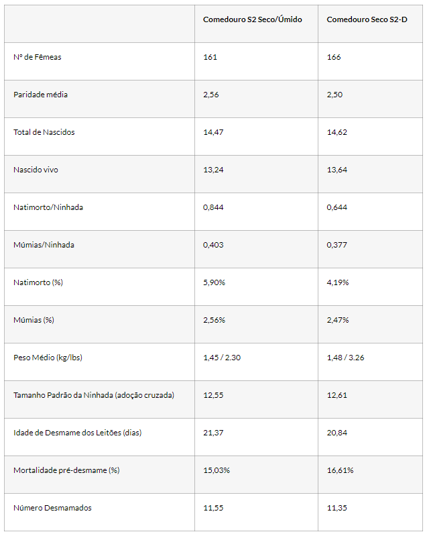Click the Múmias (%) row label
The image size is (427, 534).
[x=34, y=320]
